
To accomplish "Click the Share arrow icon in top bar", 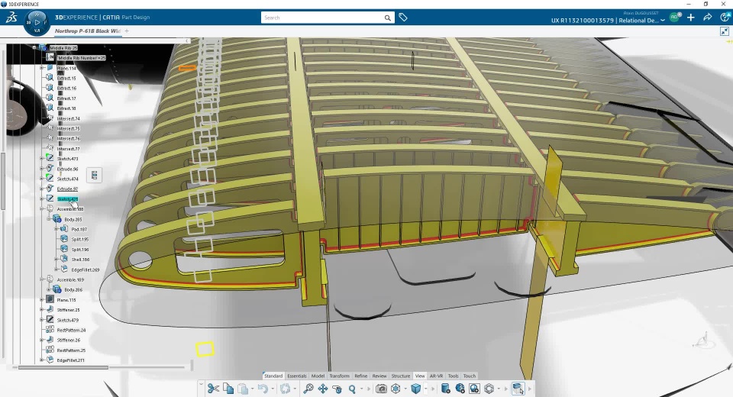I will pyautogui.click(x=707, y=18).
